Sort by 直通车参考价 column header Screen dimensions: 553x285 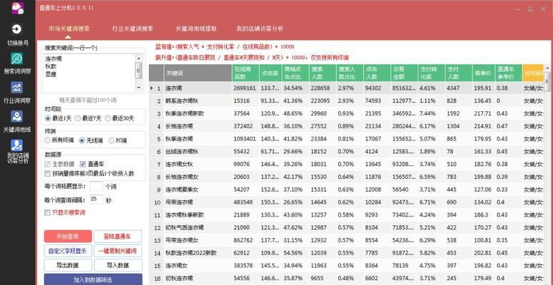(x=509, y=73)
